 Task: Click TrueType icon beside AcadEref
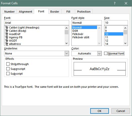pos(7,34)
